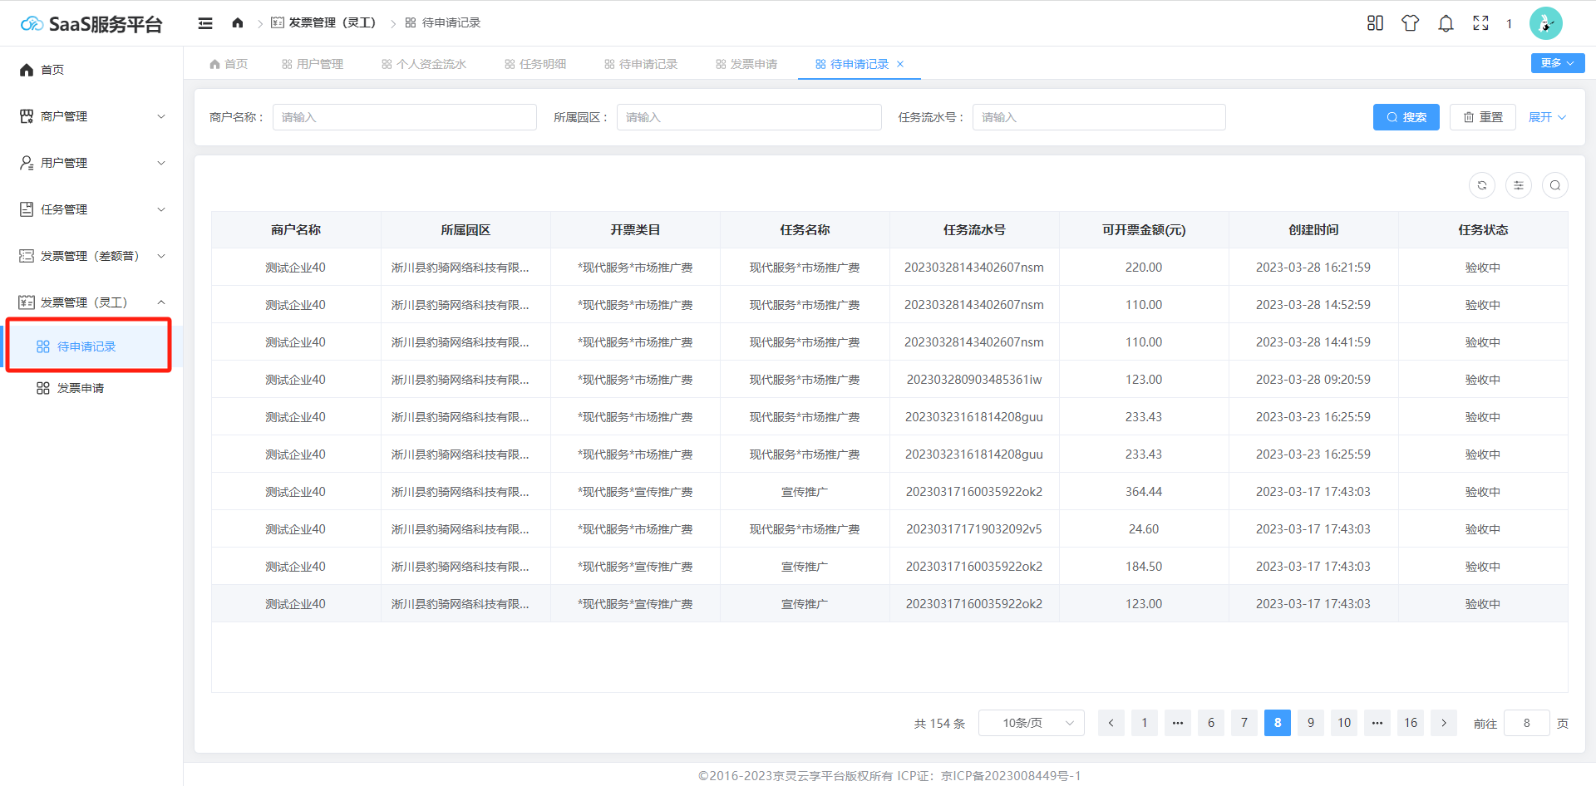This screenshot has width=1596, height=786.
Task: Click serial number 20230317171903209​2v5
Action: point(974,529)
